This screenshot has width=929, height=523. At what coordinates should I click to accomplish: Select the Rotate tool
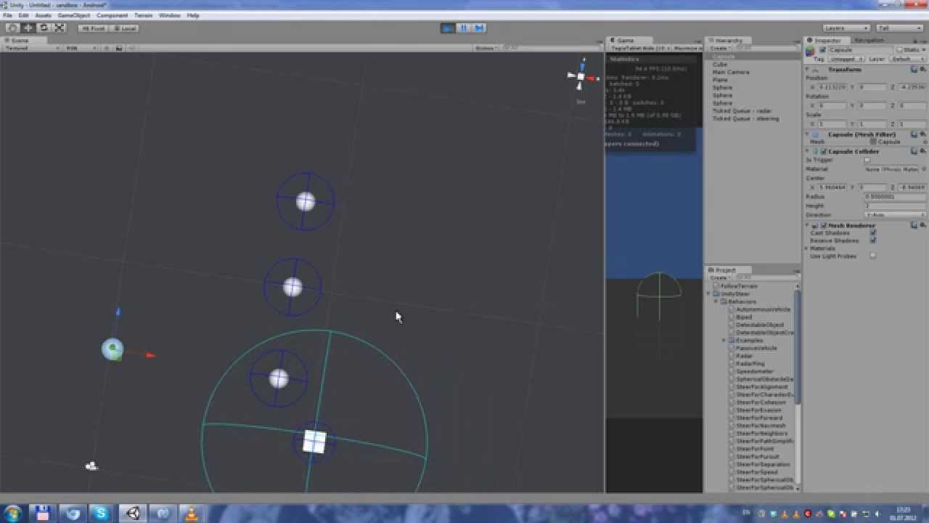(44, 28)
